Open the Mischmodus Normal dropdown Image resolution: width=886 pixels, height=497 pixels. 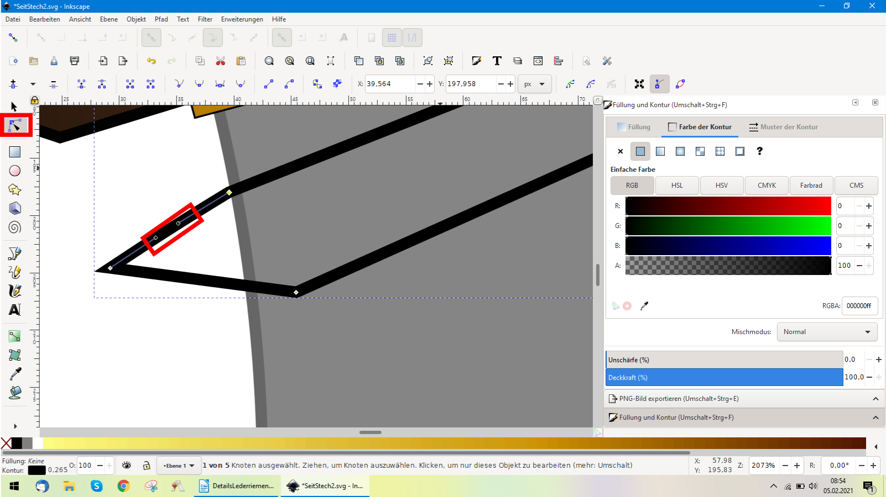point(827,332)
